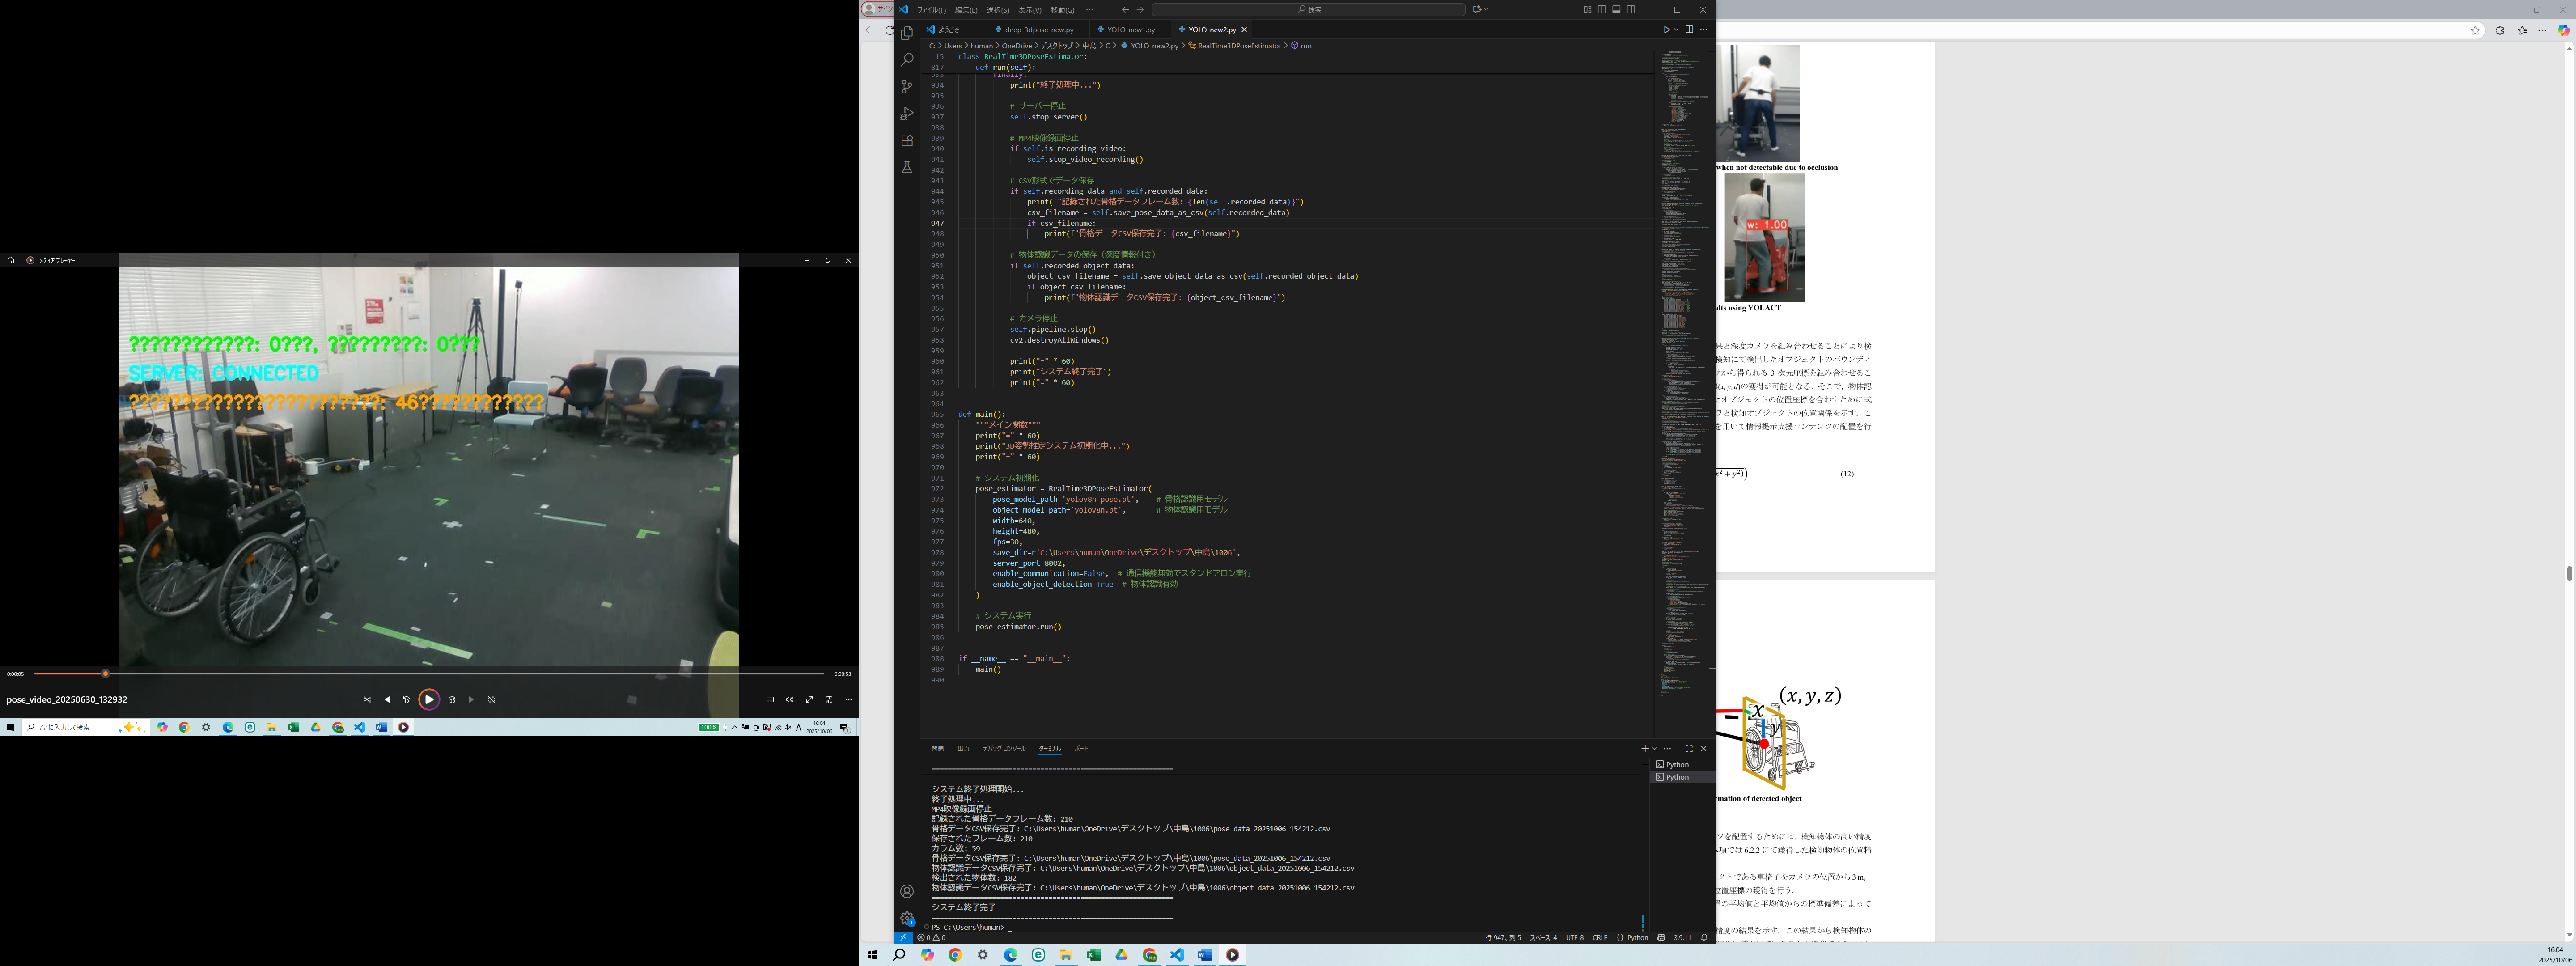This screenshot has width=2576, height=966.
Task: Toggle shuffle in Media Player
Action: tap(367, 700)
